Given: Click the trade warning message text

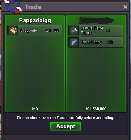Looking at the screenshot, I should click(x=65, y=118).
